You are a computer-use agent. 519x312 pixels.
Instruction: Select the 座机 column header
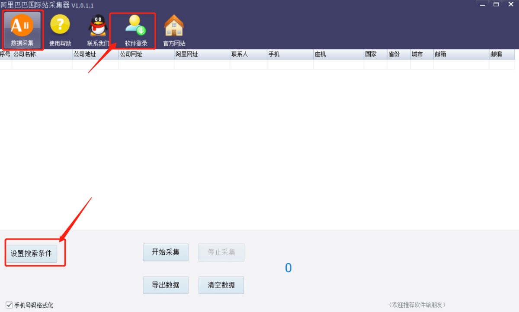click(339, 54)
